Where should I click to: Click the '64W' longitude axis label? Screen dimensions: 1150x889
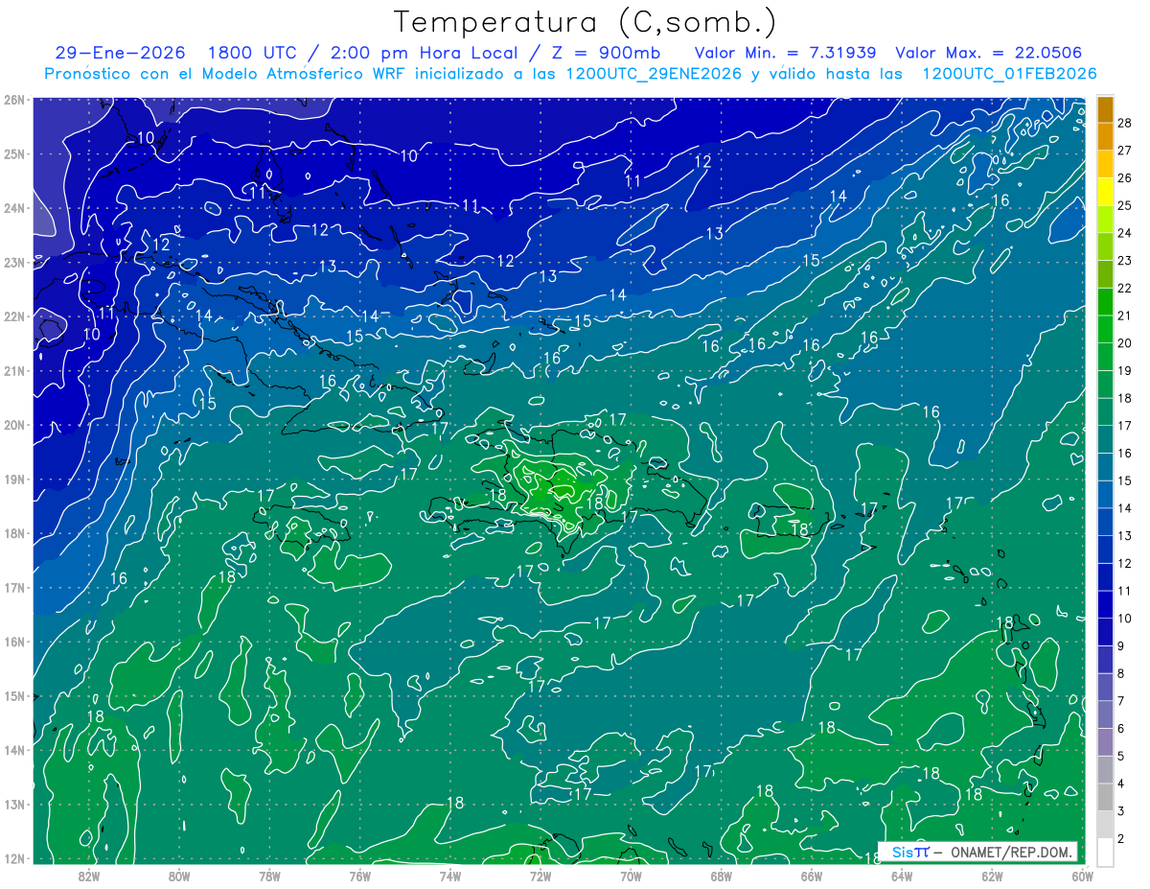pyautogui.click(x=901, y=876)
